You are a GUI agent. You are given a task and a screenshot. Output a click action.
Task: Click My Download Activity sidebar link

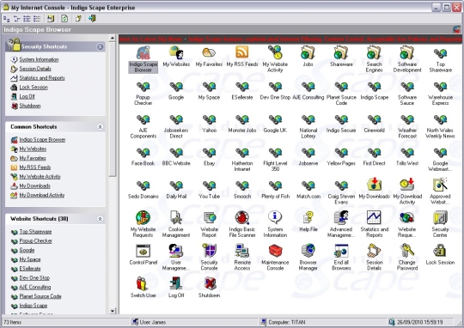42,195
